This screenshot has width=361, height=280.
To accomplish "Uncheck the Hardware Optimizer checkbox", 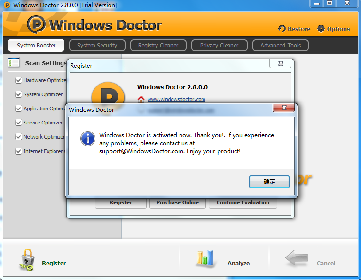I will pos(19,80).
